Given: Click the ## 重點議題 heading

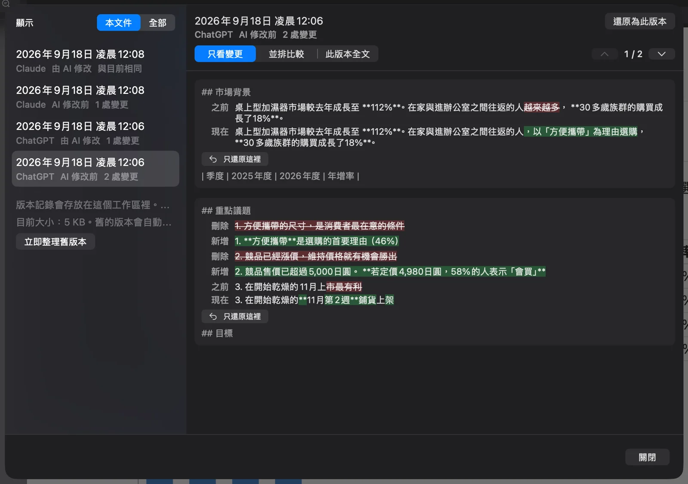Looking at the screenshot, I should click(226, 211).
